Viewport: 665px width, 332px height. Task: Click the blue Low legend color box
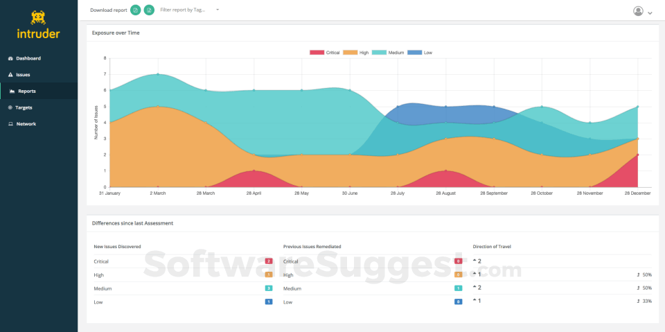click(x=415, y=53)
